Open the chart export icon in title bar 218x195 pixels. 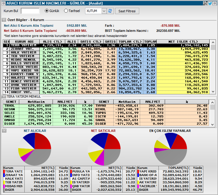[205, 3]
